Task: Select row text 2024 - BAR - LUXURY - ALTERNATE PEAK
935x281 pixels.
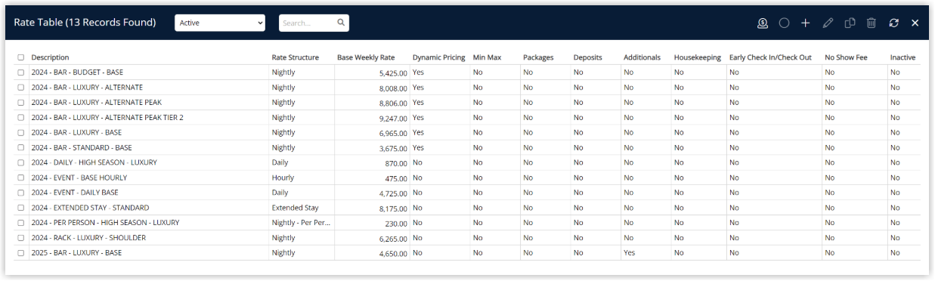Action: 96,103
